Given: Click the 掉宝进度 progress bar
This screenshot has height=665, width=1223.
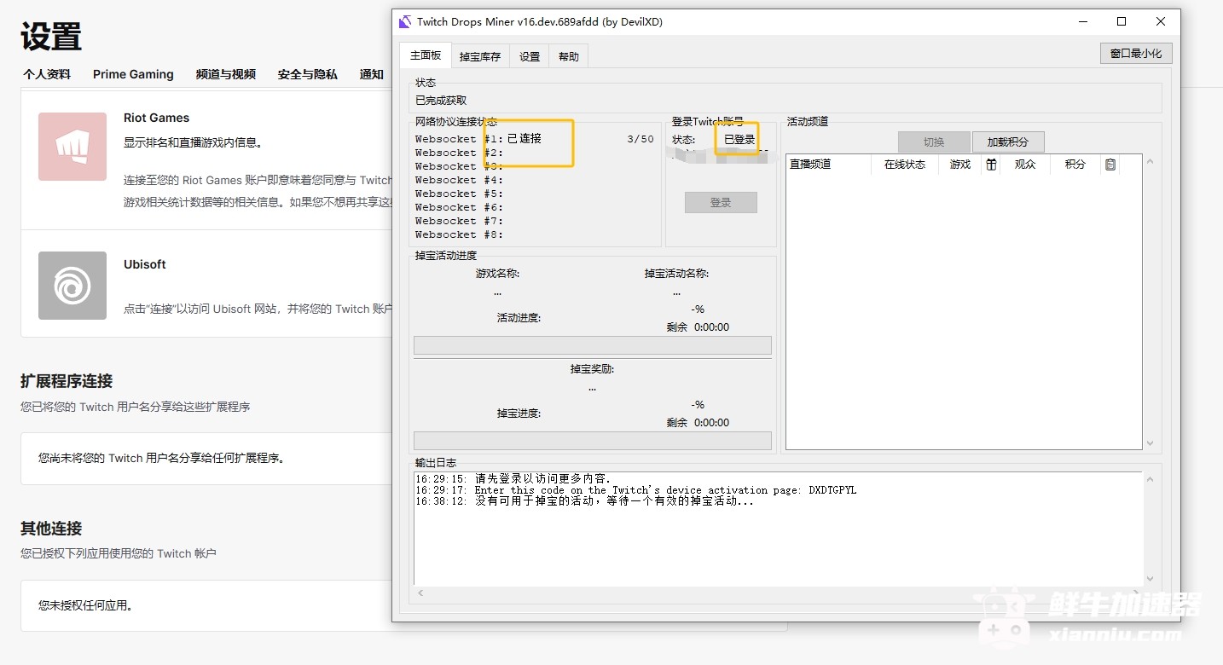Looking at the screenshot, I should click(x=593, y=441).
